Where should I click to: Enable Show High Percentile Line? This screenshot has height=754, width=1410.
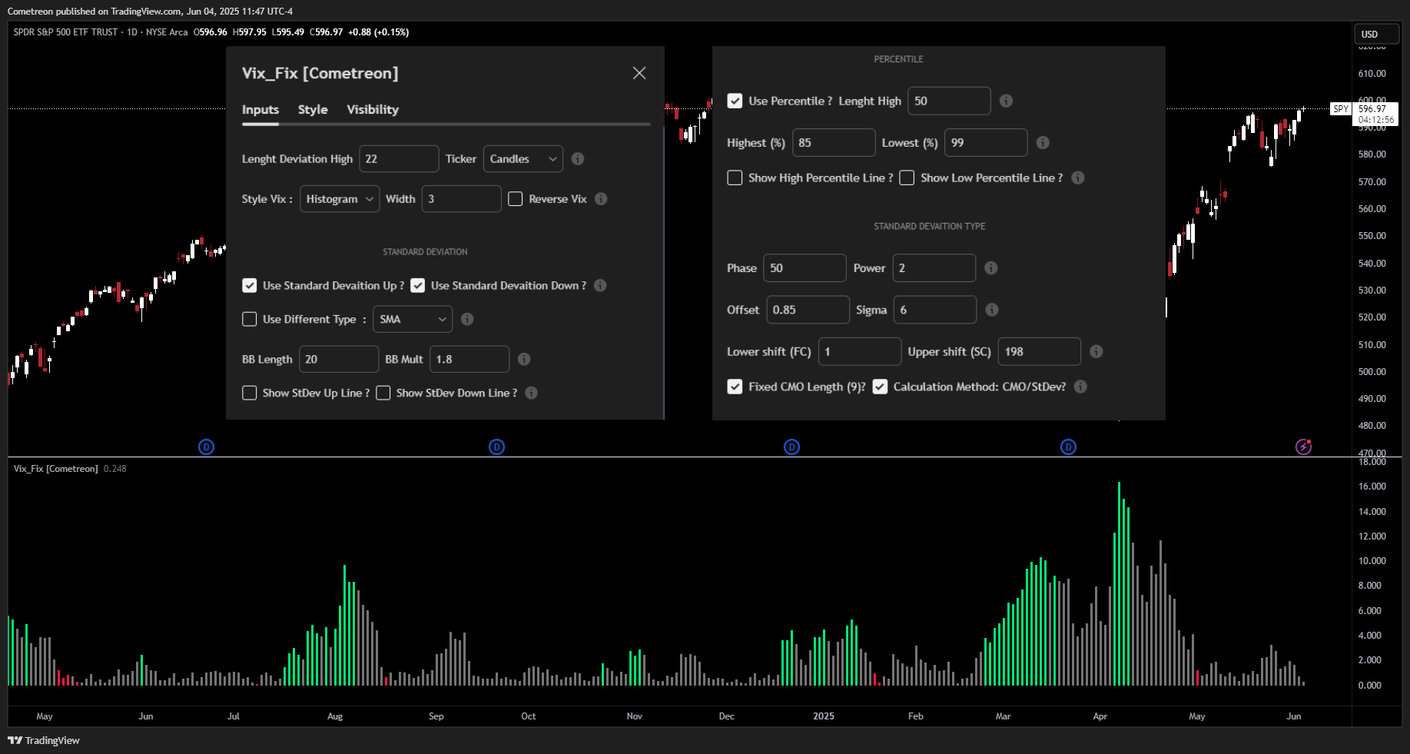735,178
